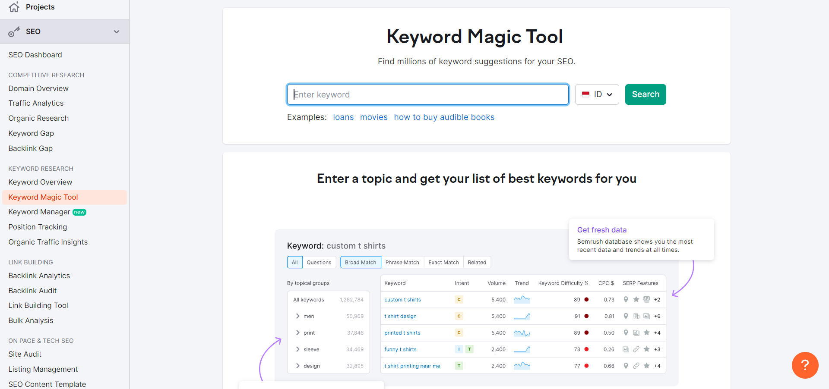This screenshot has height=389, width=829.
Task: Click location pin SERP icon for custom t shirts
Action: coord(626,299)
